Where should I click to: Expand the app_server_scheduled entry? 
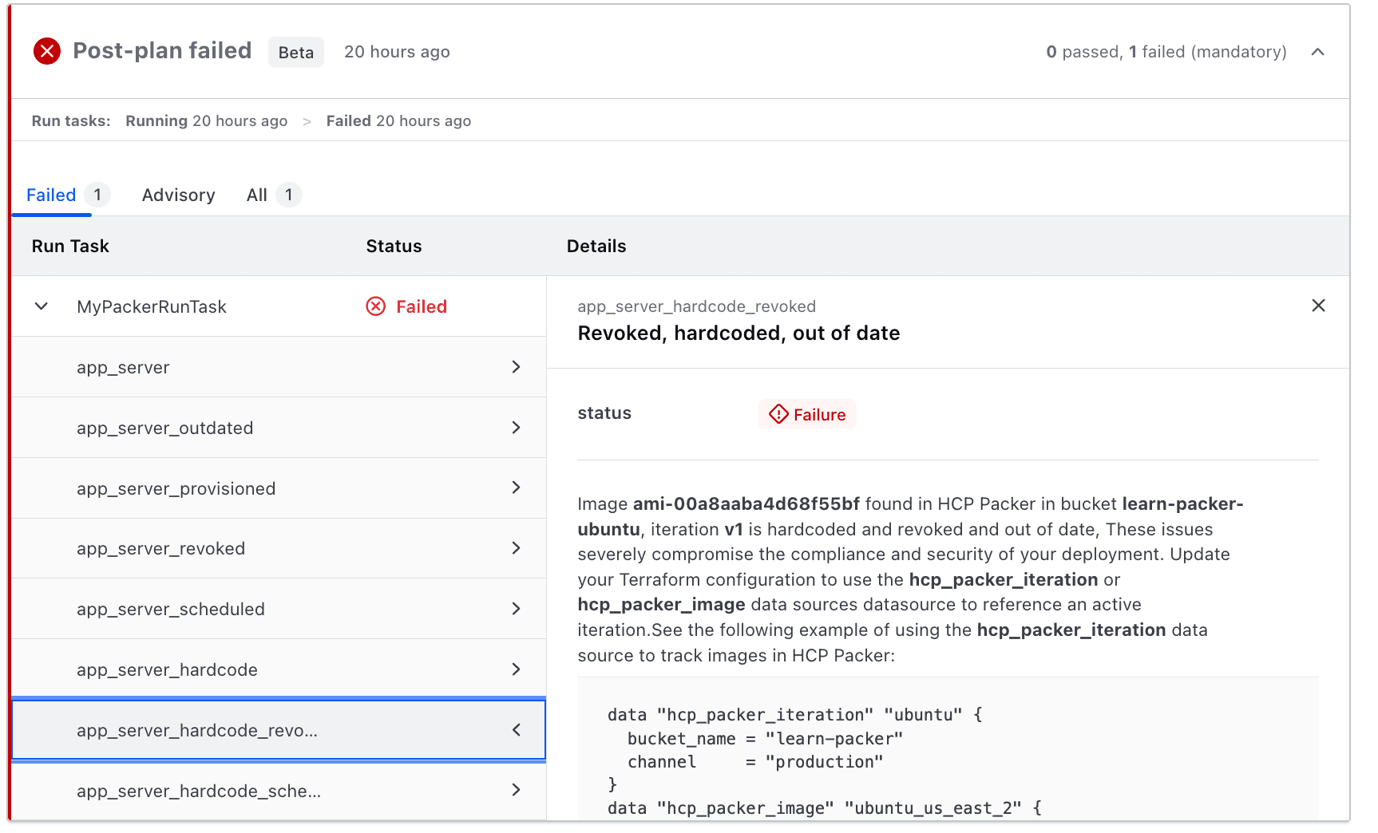click(517, 609)
